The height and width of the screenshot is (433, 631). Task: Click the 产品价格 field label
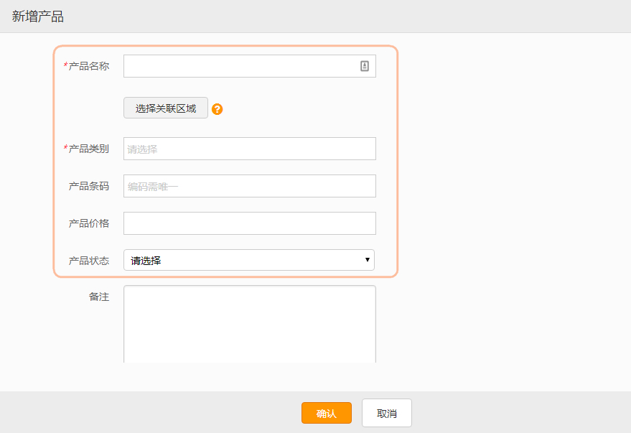(89, 223)
